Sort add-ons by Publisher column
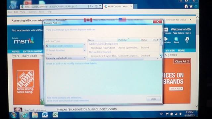 [129, 40]
